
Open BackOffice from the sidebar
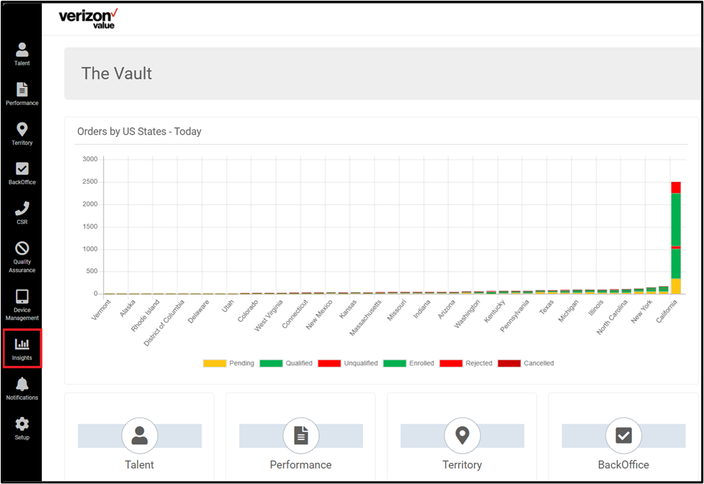(22, 173)
